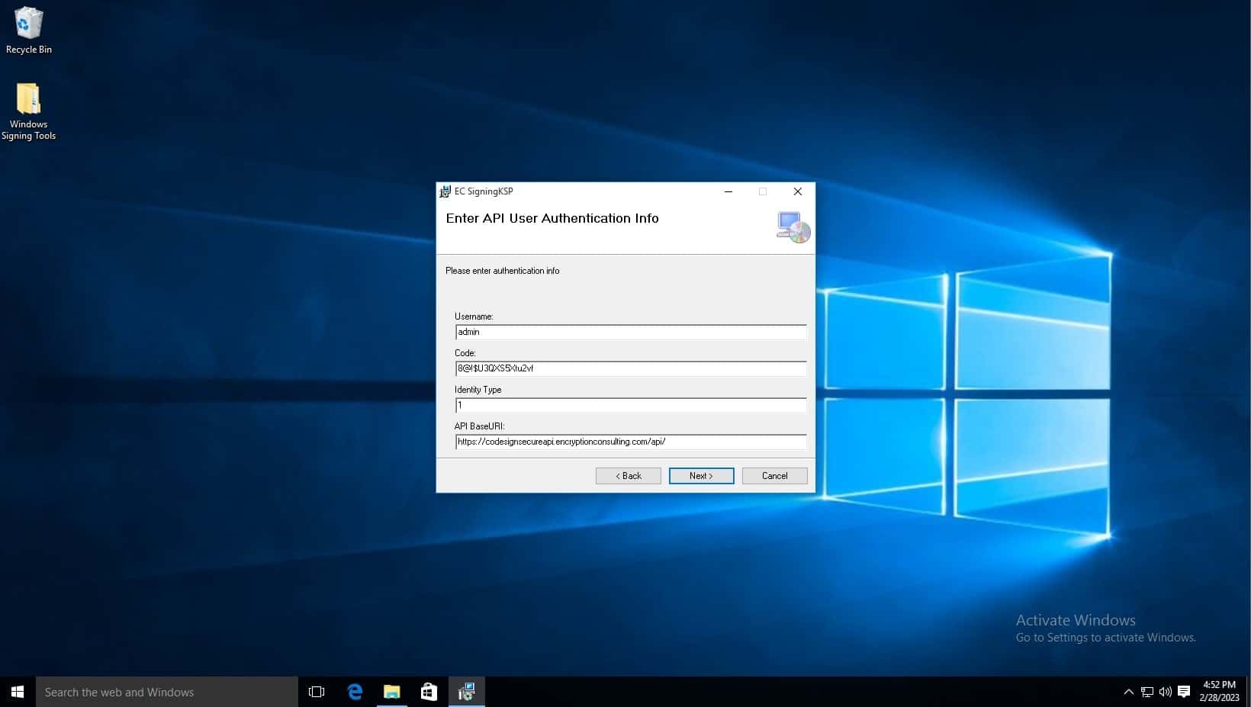Open the Action Center notifications icon
This screenshot has width=1251, height=707.
[x=1184, y=692]
